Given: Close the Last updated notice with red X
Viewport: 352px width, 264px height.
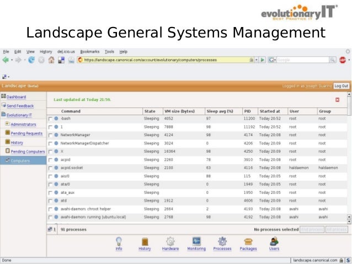Looking at the screenshot, I should click(337, 100).
